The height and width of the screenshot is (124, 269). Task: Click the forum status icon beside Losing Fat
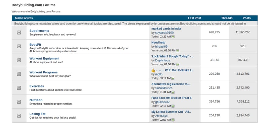click(19, 116)
